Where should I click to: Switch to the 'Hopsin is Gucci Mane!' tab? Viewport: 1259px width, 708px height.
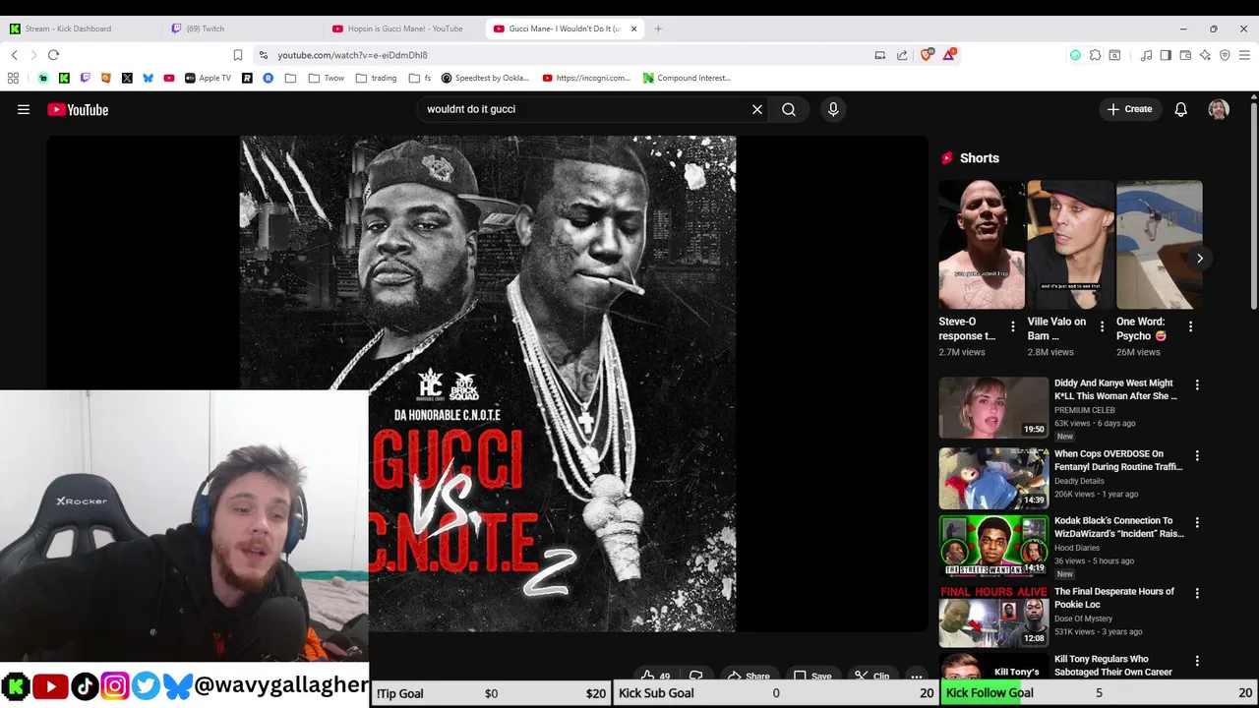tap(404, 29)
